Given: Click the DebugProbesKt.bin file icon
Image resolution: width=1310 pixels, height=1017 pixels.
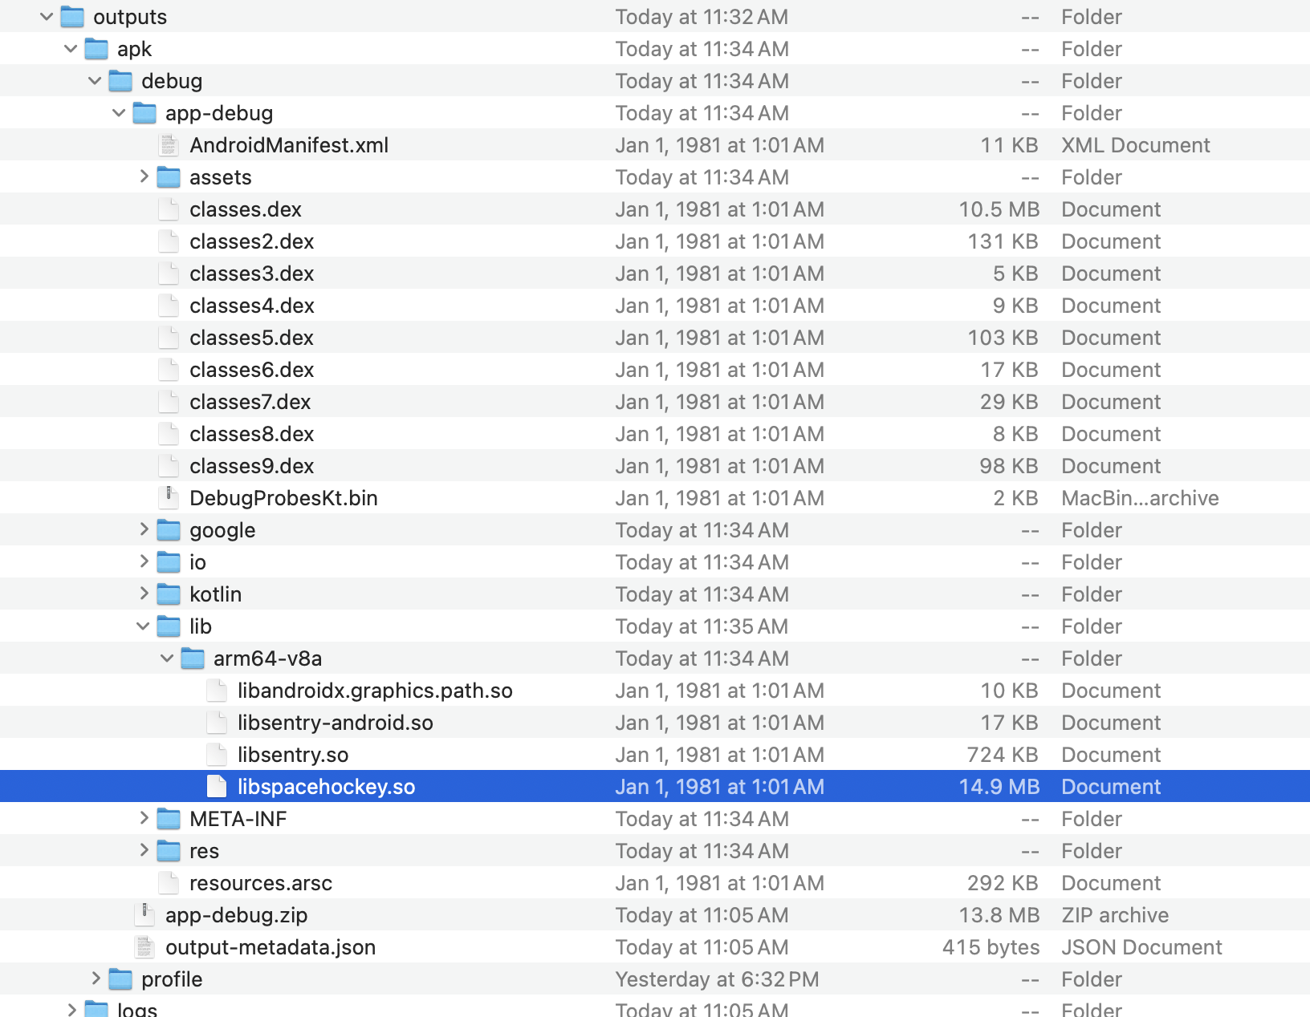Looking at the screenshot, I should 169,498.
